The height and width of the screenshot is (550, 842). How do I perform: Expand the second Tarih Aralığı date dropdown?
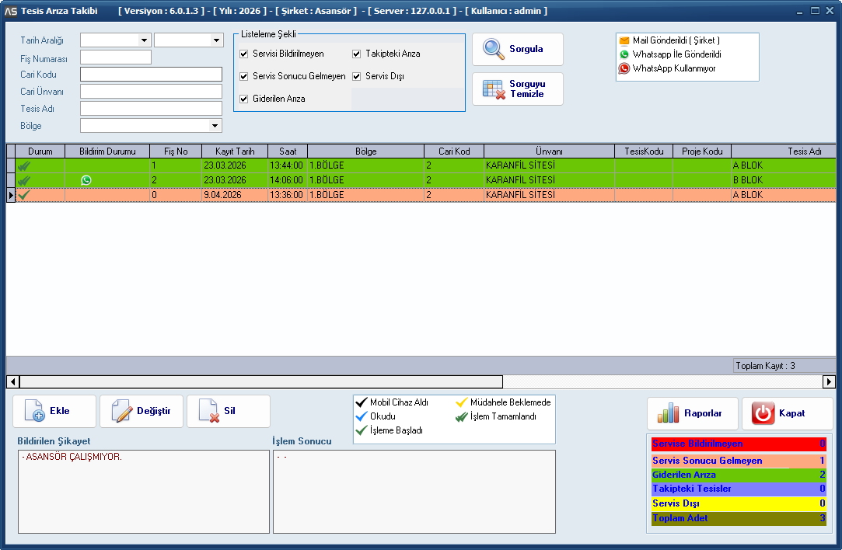(216, 40)
